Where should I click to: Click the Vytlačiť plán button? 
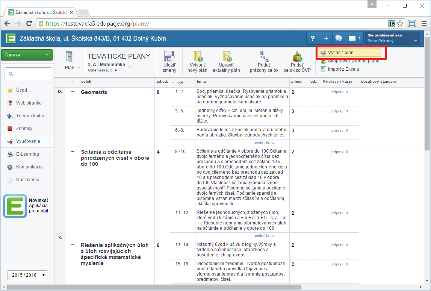pos(349,53)
